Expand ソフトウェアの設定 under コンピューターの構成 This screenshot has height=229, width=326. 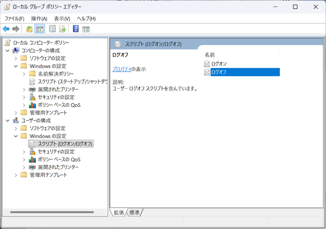coord(16,59)
